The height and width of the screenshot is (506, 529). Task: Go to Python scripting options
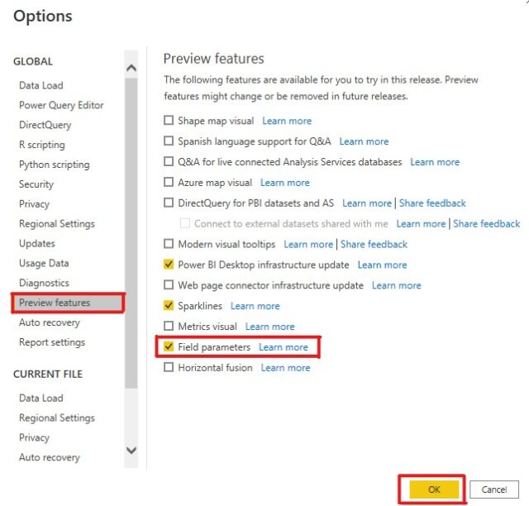[x=55, y=165]
